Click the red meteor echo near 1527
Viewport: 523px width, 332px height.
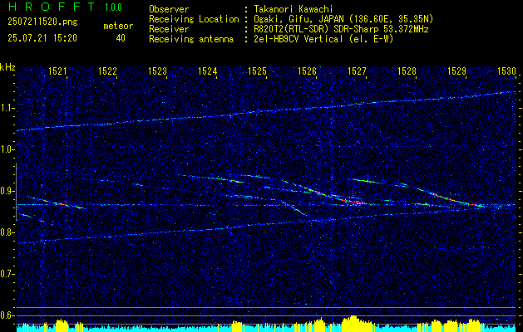353,202
